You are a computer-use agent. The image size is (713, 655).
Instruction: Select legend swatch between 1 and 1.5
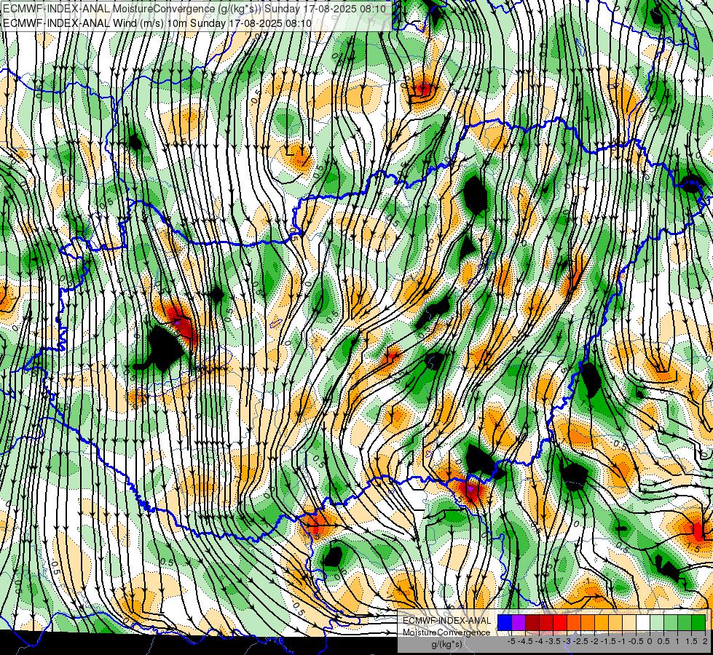(x=685, y=622)
